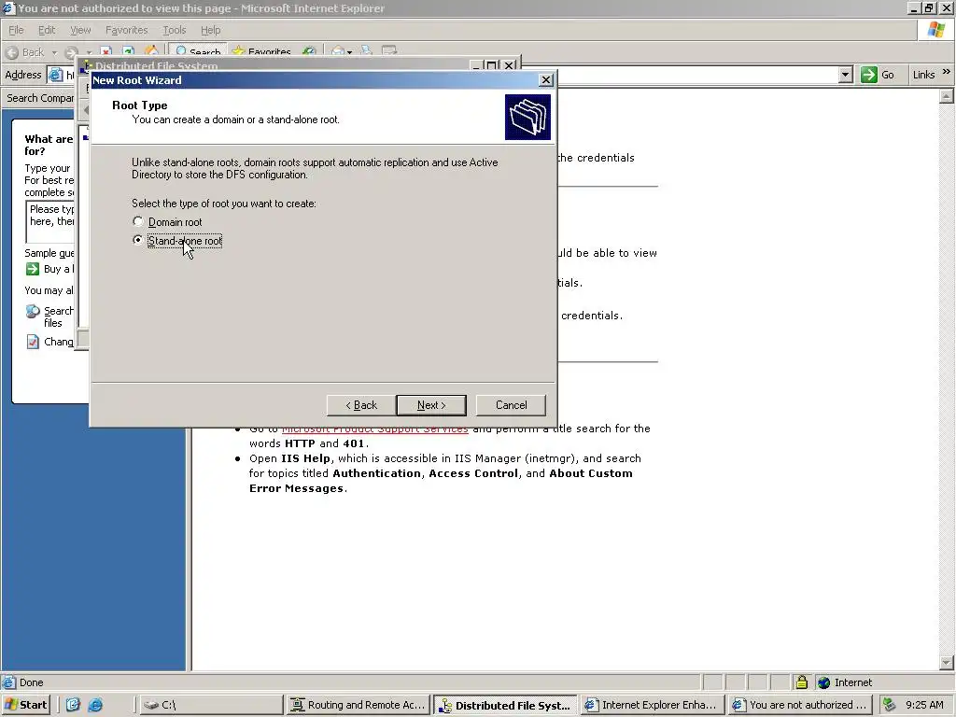Image resolution: width=956 pixels, height=717 pixels.
Task: Click the padlock icon in status bar
Action: tap(802, 682)
